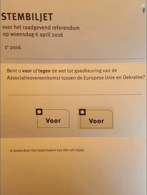Click the black square marker on the unhighlighted Voor box
147x195 pixels.
39,112
